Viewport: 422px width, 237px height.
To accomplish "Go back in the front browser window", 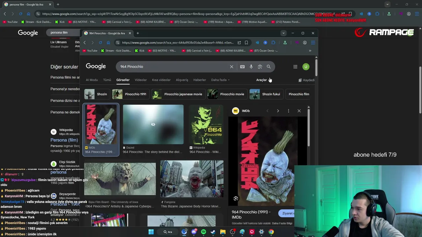I will tap(84, 42).
